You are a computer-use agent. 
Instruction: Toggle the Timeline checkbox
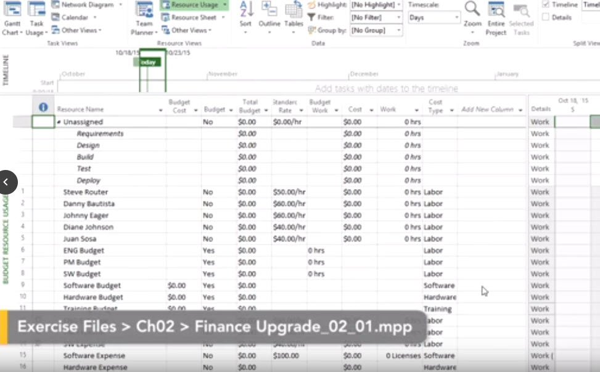coord(546,4)
